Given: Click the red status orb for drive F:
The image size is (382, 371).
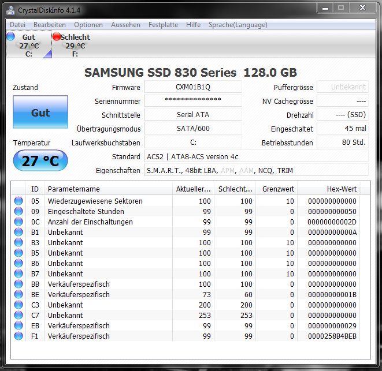Looking at the screenshot, I should click(57, 36).
